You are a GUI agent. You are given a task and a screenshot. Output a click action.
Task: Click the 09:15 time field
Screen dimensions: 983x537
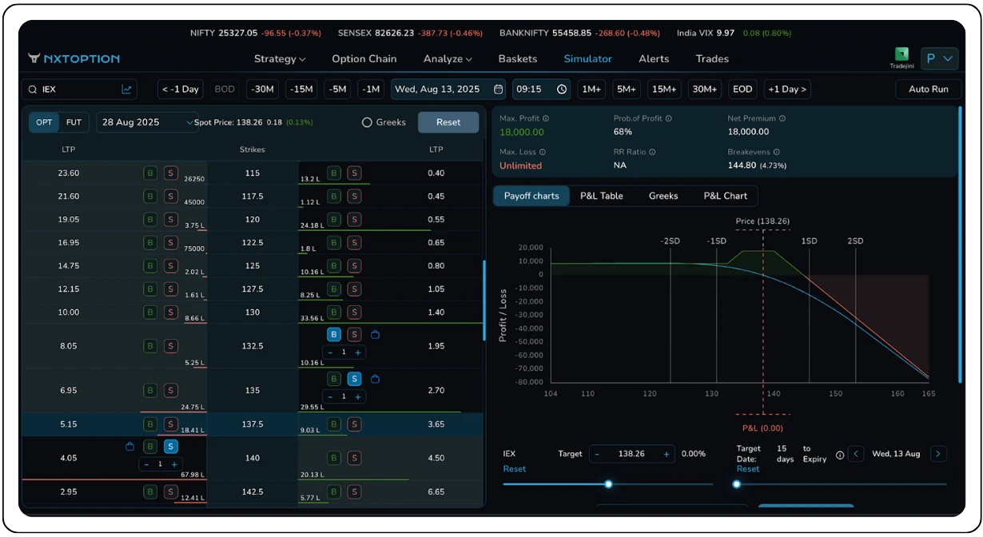click(x=542, y=89)
